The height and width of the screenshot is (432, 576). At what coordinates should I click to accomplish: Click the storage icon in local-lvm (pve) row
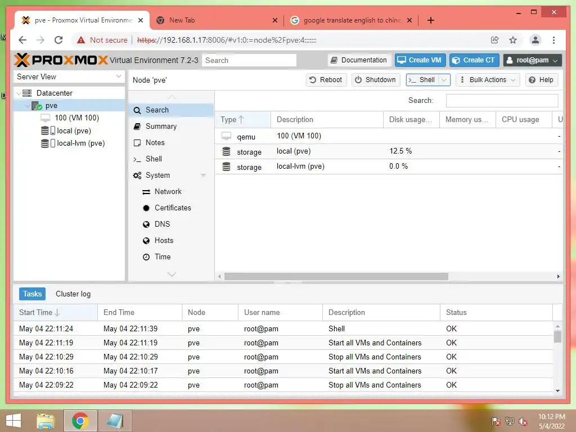pos(226,166)
